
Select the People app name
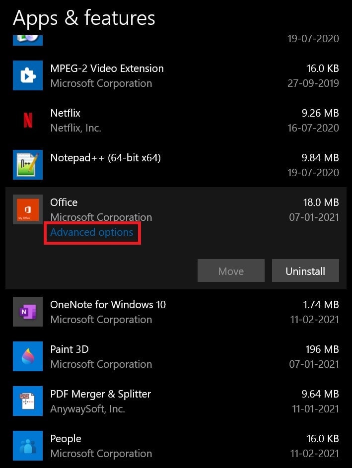(x=66, y=439)
